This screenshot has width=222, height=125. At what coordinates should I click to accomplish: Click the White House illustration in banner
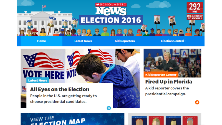point(44,21)
